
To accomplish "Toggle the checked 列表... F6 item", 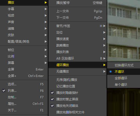I will tap(24, 91).
